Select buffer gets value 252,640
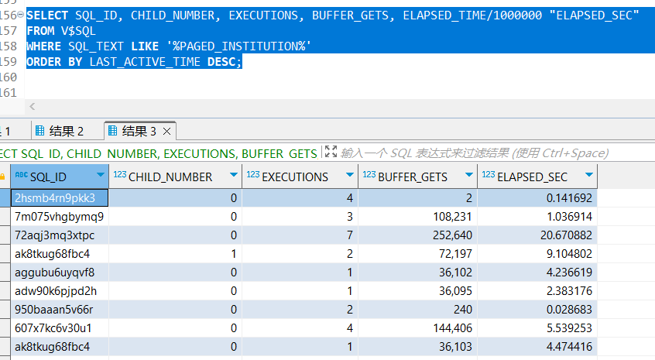 click(x=418, y=235)
